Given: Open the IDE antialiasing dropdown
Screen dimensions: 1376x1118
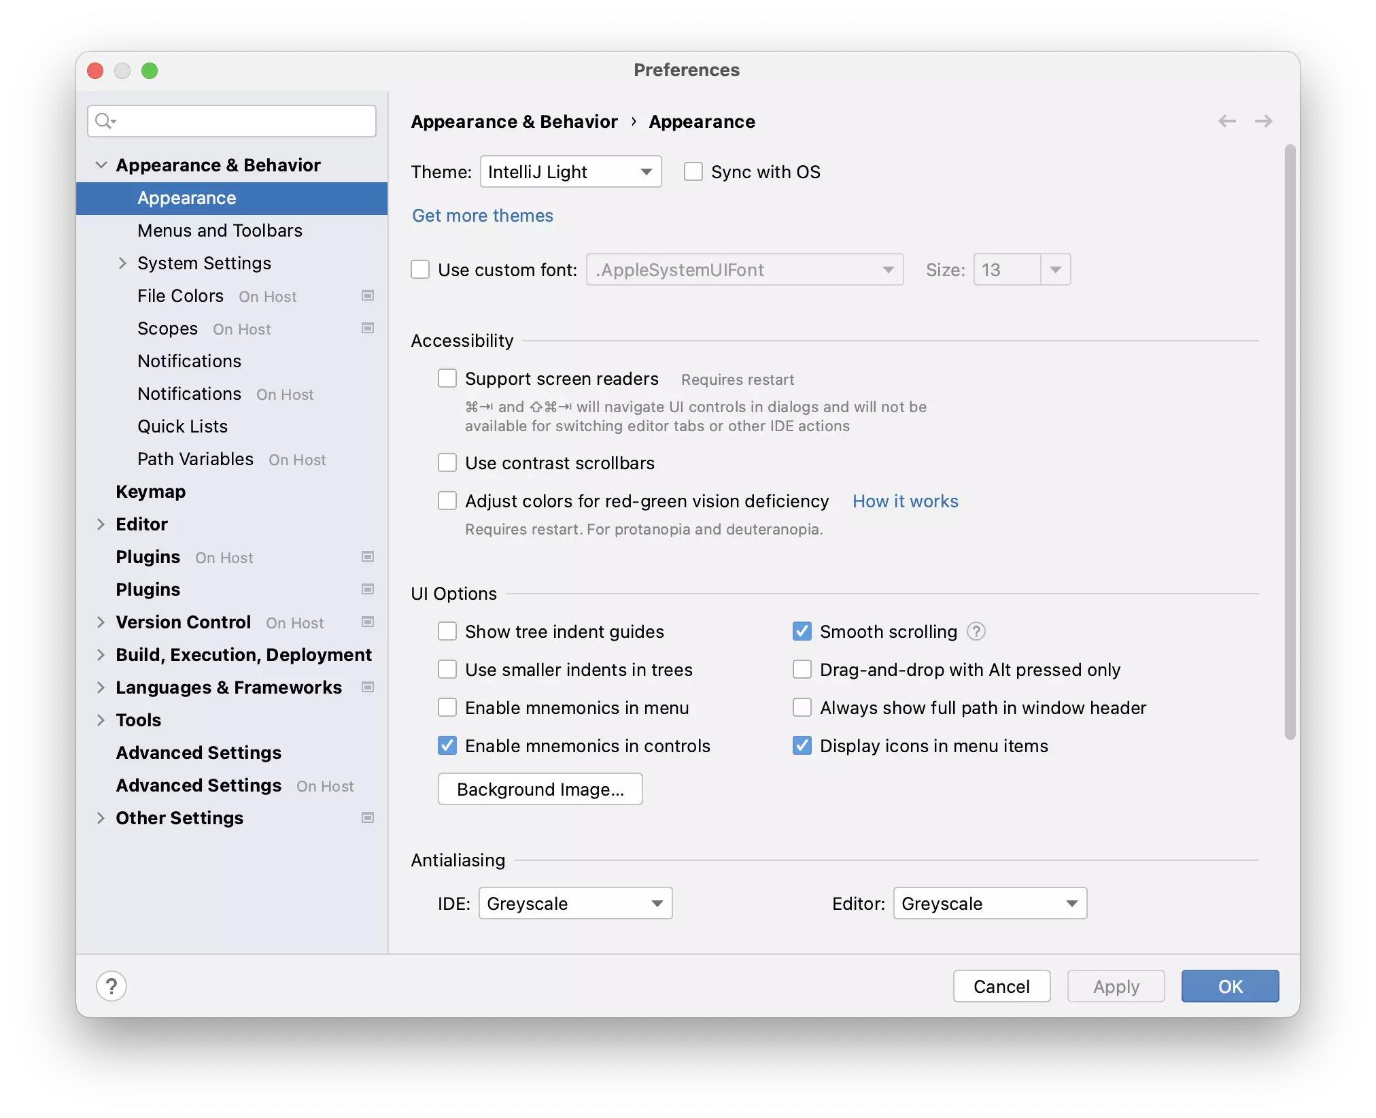Looking at the screenshot, I should coord(575,904).
